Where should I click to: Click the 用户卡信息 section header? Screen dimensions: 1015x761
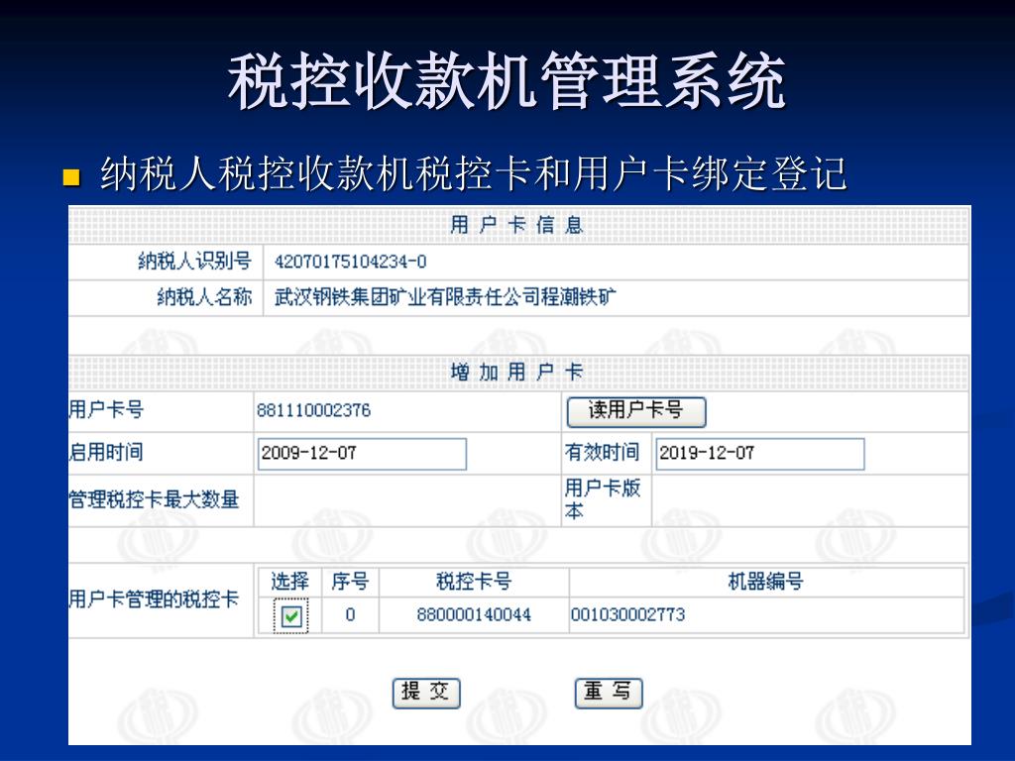coord(517,225)
